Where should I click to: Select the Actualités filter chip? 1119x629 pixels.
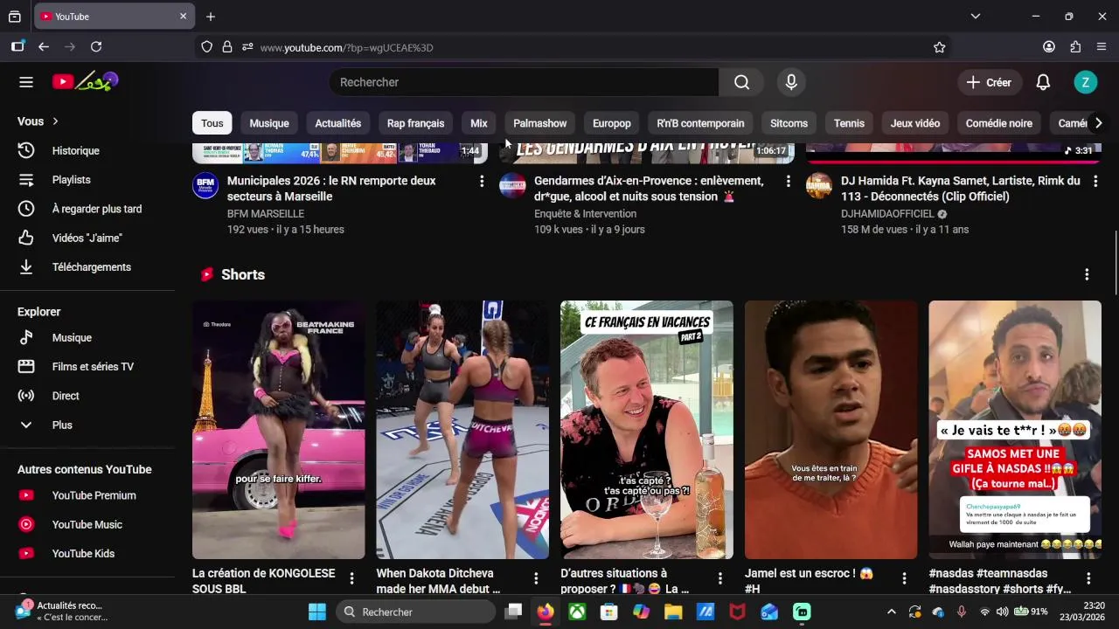click(x=338, y=123)
